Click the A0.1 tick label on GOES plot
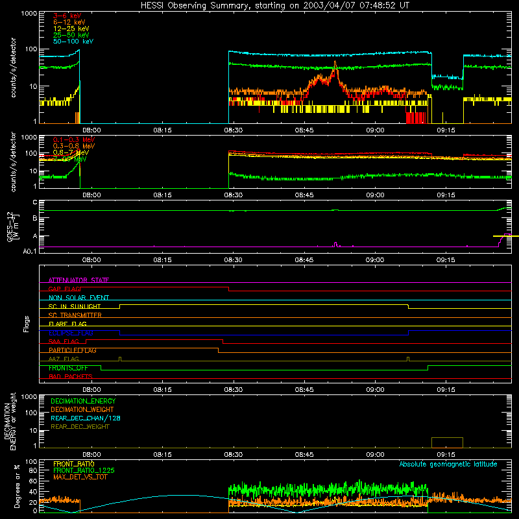The height and width of the screenshot is (519, 519). pos(30,252)
